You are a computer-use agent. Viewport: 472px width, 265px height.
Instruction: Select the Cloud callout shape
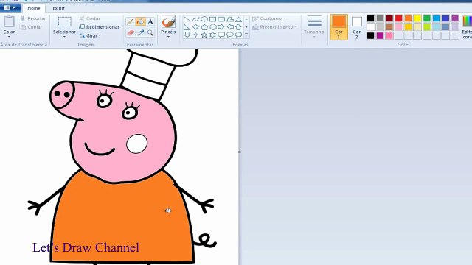238,35
